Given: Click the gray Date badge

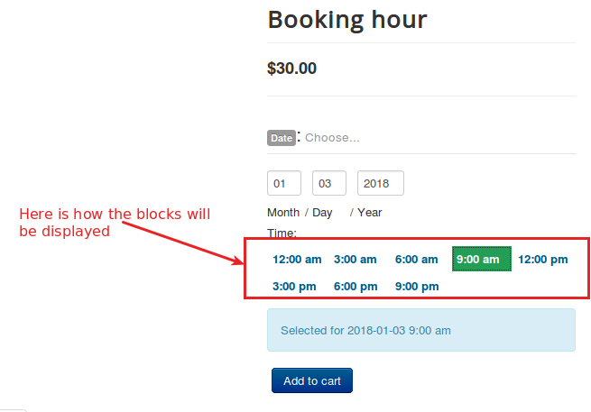Looking at the screenshot, I should pos(281,138).
